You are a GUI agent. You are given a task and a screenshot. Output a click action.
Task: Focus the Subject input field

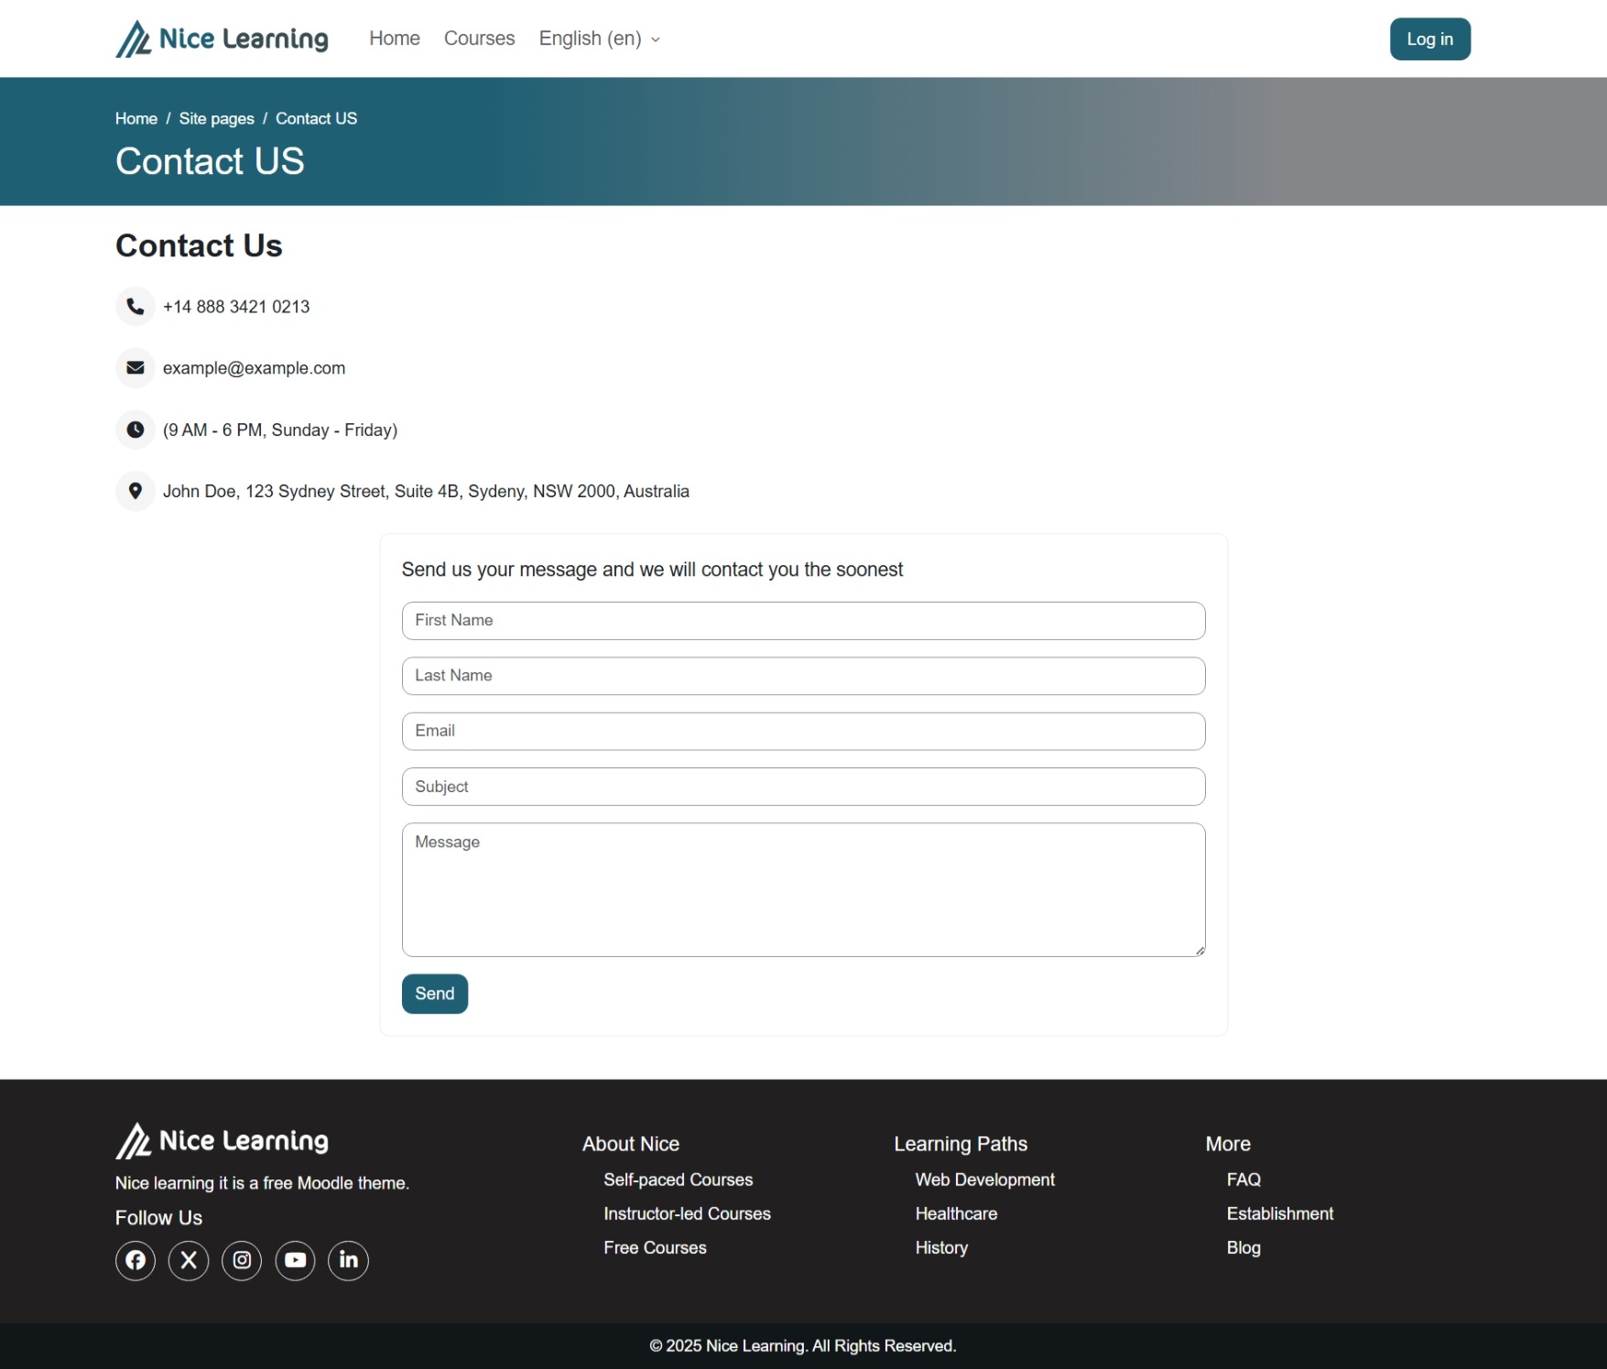pos(803,787)
